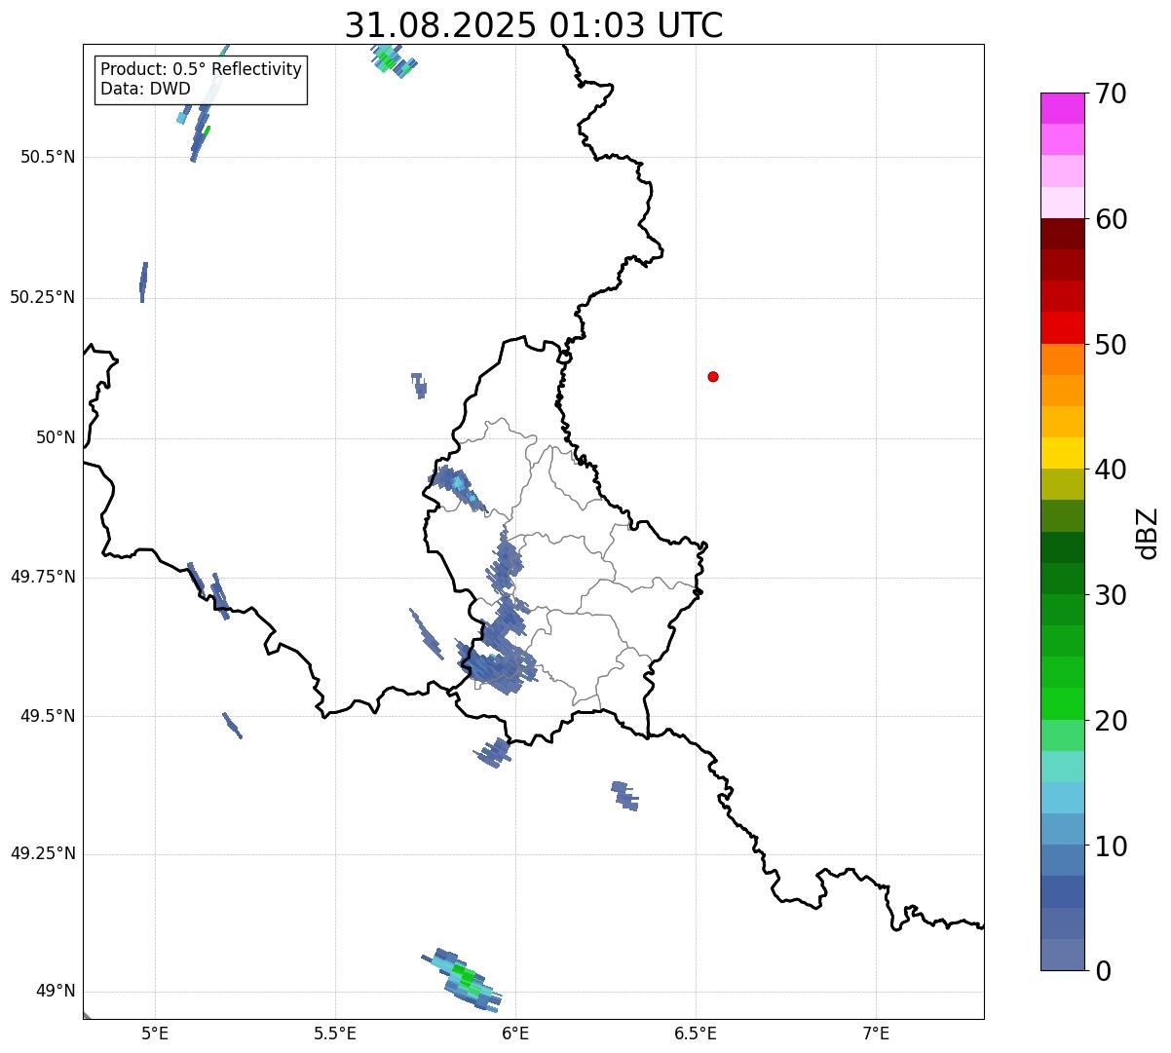Image resolution: width=1171 pixels, height=1053 pixels.
Task: Click the colorbar tick label "10"
Action: click(1111, 846)
